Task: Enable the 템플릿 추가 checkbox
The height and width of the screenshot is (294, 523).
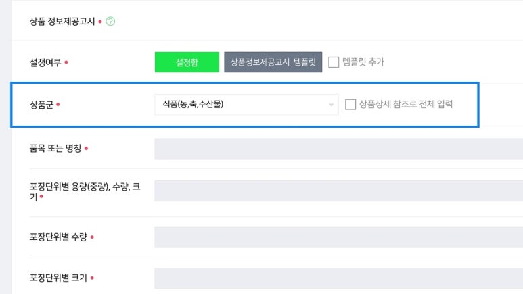Action: [x=334, y=62]
